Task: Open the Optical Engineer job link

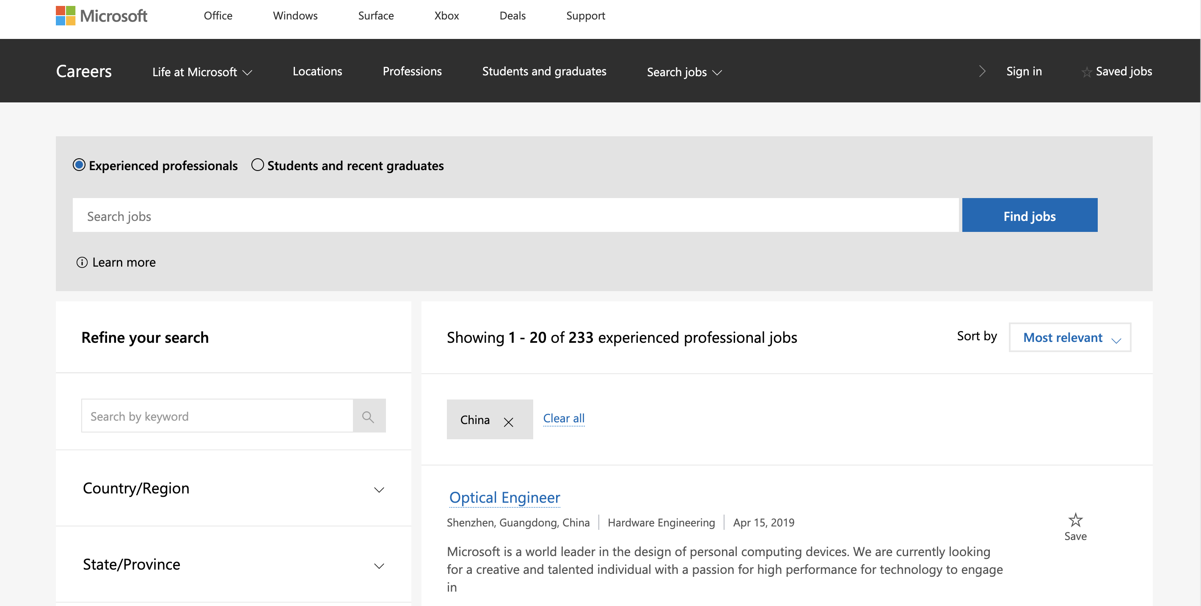Action: (x=504, y=497)
